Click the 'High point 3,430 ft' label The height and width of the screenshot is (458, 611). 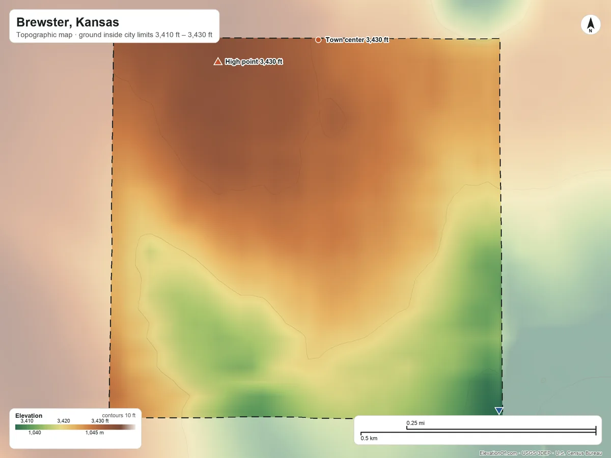click(x=254, y=62)
